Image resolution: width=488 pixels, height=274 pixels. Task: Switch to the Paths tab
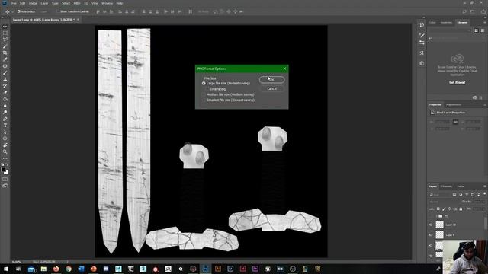pos(461,186)
